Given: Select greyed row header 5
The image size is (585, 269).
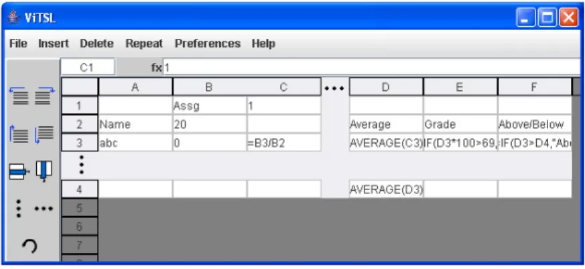Looking at the screenshot, I should tap(79, 207).
